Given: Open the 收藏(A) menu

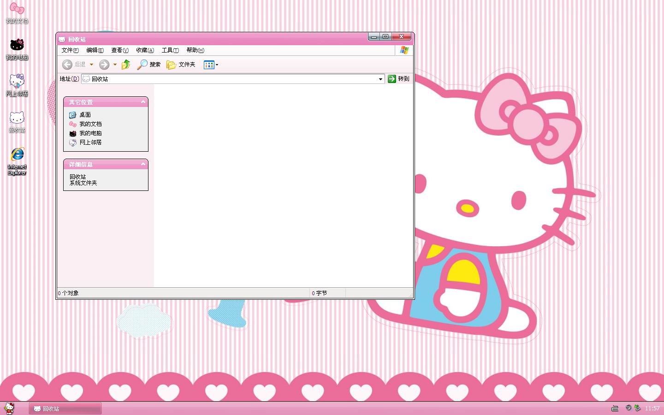Looking at the screenshot, I should 145,50.
